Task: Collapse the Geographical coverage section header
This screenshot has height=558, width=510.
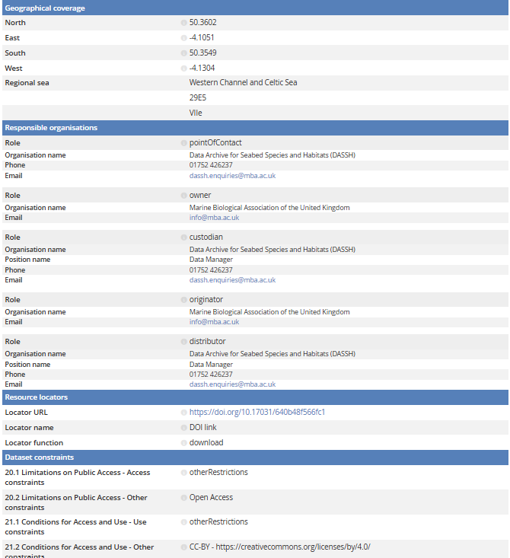Action: (x=45, y=8)
